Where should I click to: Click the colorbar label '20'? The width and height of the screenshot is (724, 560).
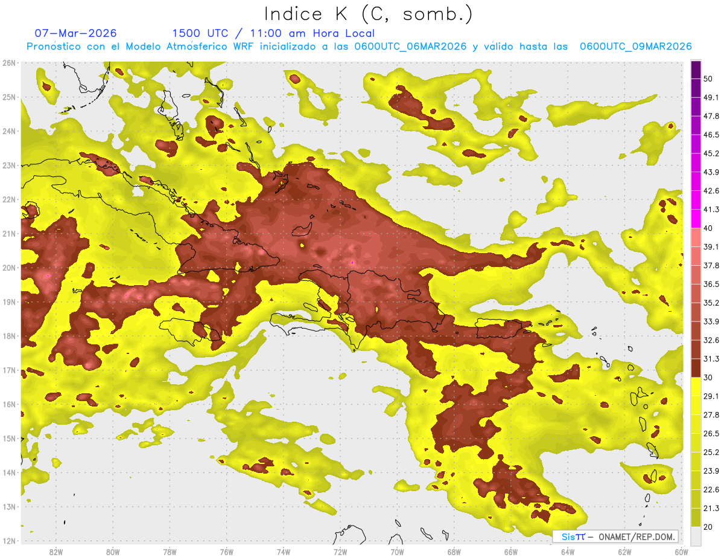click(x=709, y=526)
